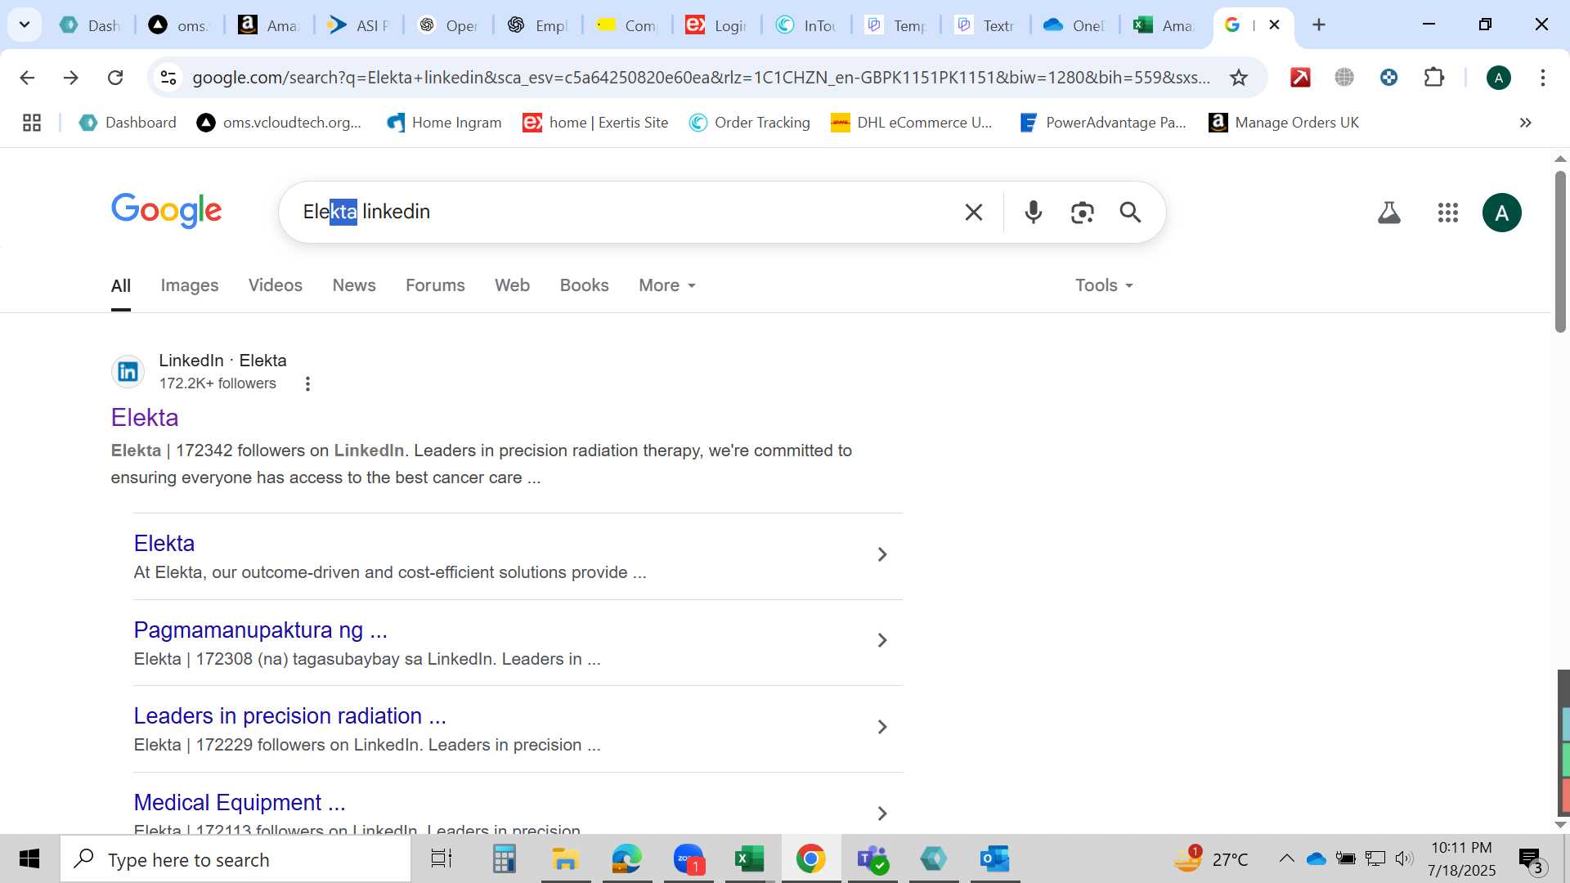Expand the Elekta sitelink chevron

(882, 555)
